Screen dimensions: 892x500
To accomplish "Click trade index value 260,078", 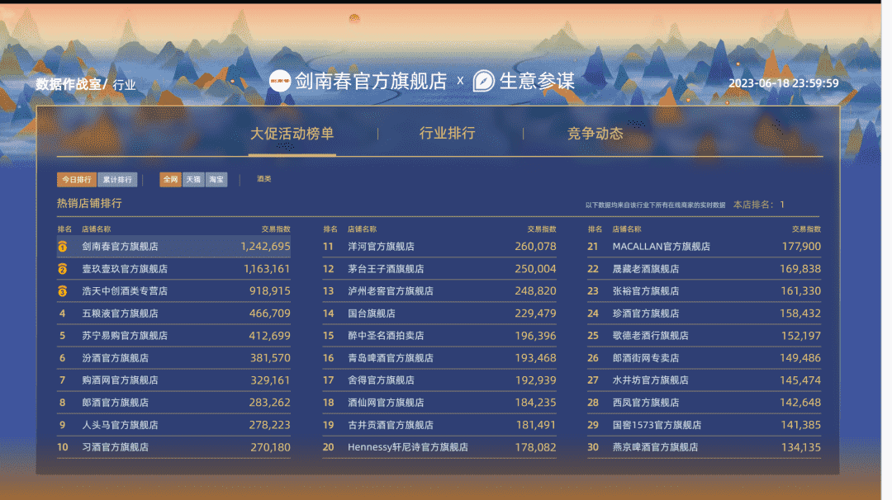I will [x=535, y=247].
